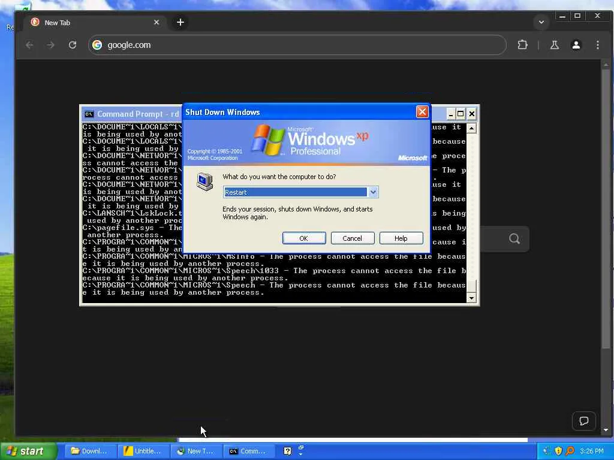Switch to Command Prompt taskbar button
The width and height of the screenshot is (614, 460).
coord(250,452)
